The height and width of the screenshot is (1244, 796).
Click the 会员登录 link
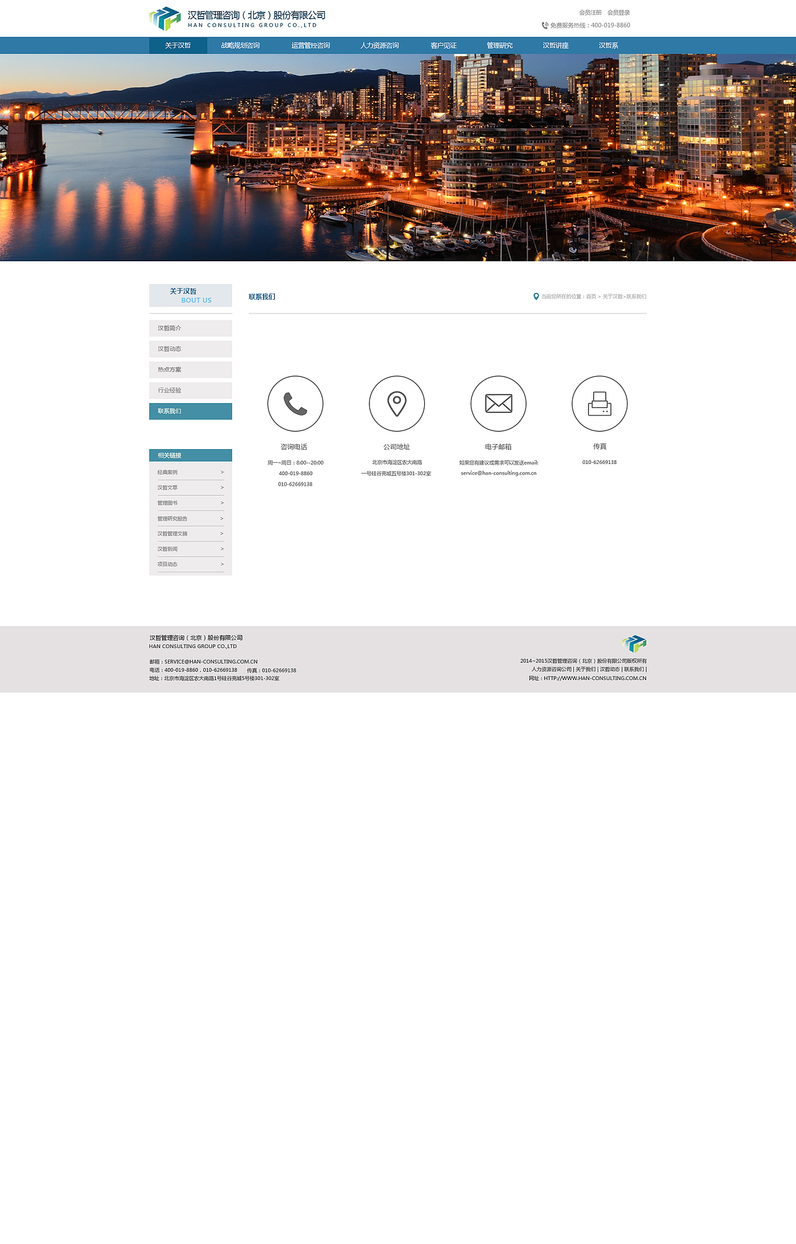pos(619,12)
